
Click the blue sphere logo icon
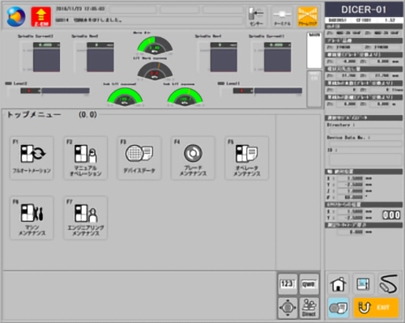[x=16, y=17]
